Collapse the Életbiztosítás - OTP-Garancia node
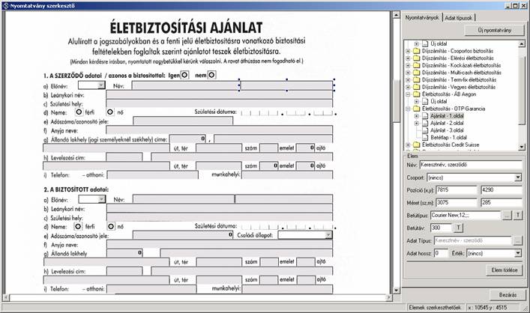This screenshot has width=530, height=313. (x=408, y=109)
